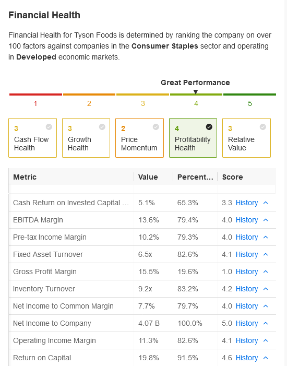Collapse the Inventory Turnover chevron
Image resolution: width=287 pixels, height=366 pixels.
[266, 289]
